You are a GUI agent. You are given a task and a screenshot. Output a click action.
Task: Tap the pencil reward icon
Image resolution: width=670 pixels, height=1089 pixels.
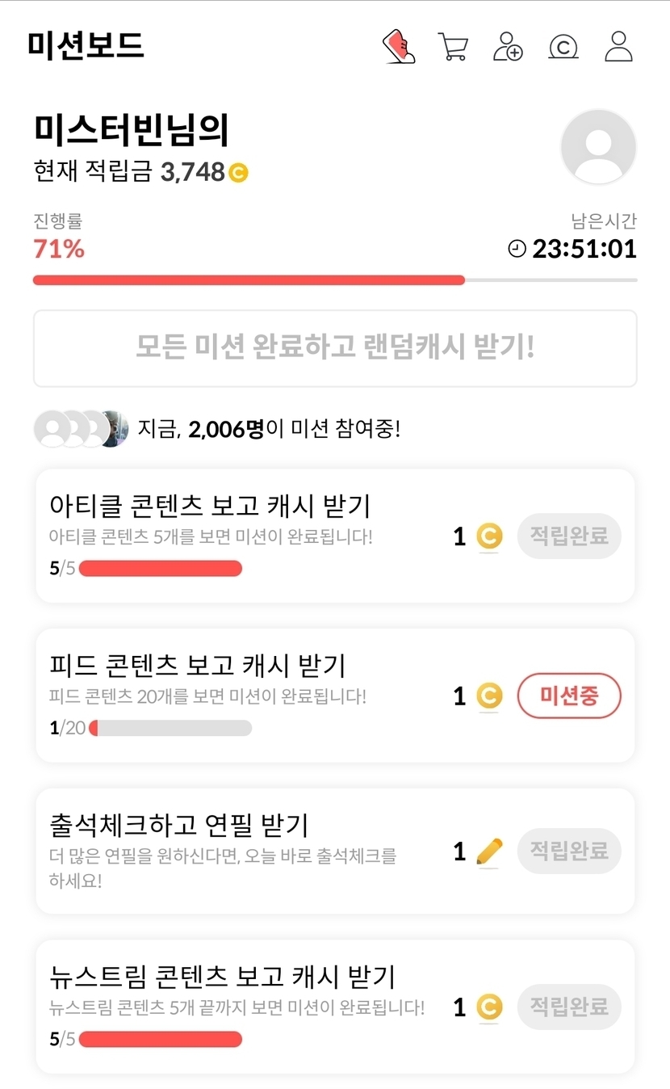point(489,851)
